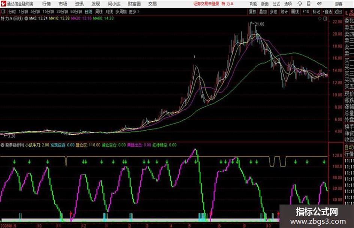Open 多周期 multi-period view
Viewport: 354px width, 228px height.
[121, 12]
